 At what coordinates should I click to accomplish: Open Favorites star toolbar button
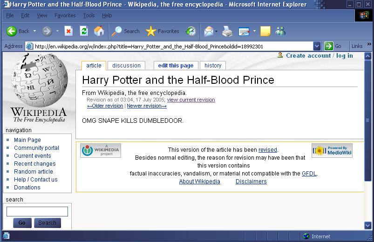[162, 31]
